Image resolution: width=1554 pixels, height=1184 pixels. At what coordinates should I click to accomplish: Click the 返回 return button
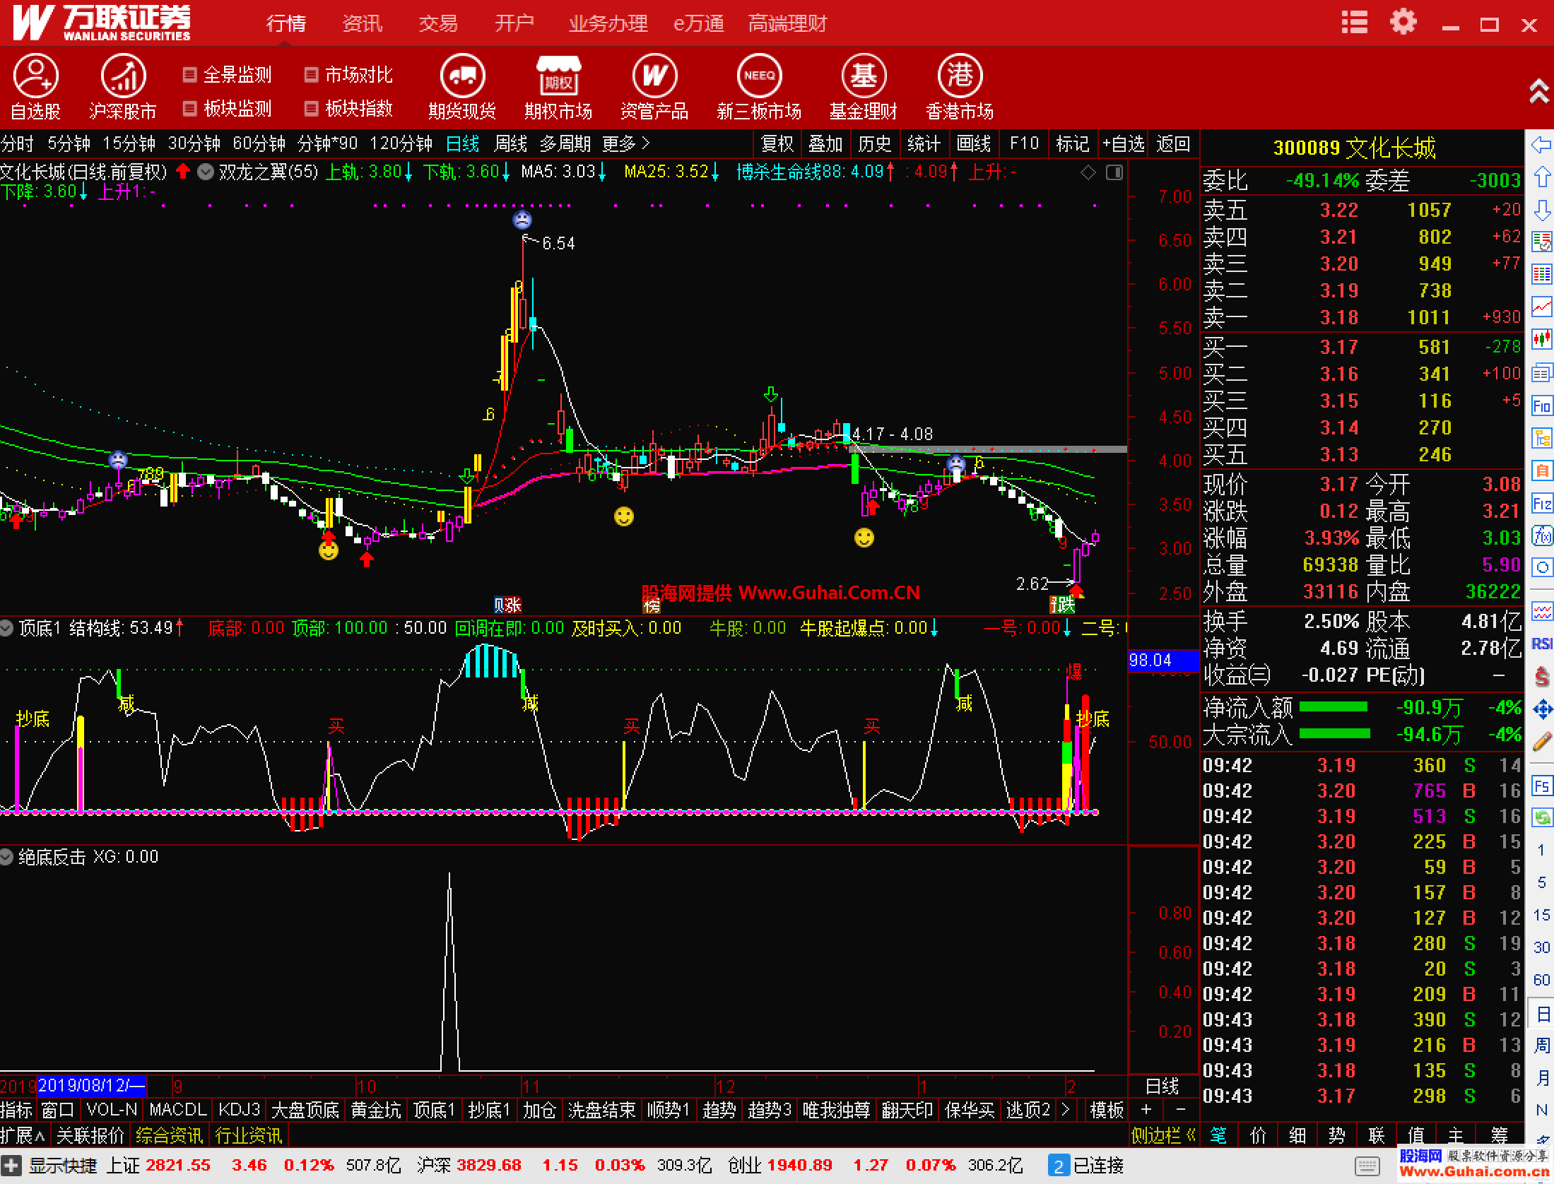point(1173,143)
